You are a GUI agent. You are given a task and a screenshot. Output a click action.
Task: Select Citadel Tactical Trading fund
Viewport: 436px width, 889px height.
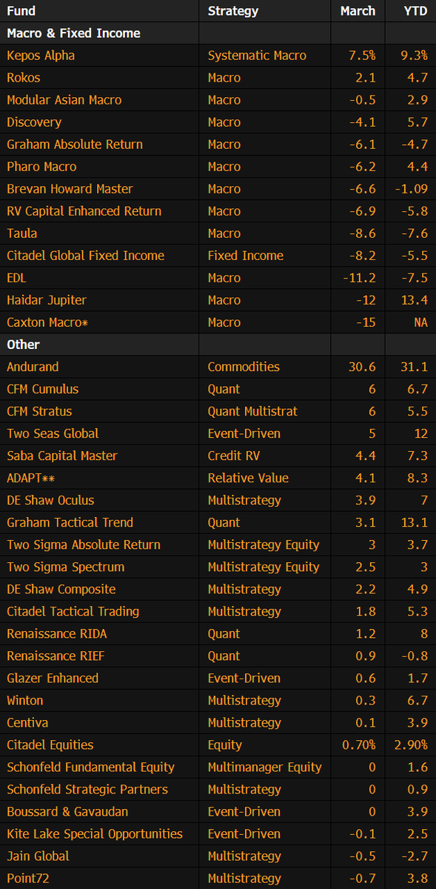(73, 611)
